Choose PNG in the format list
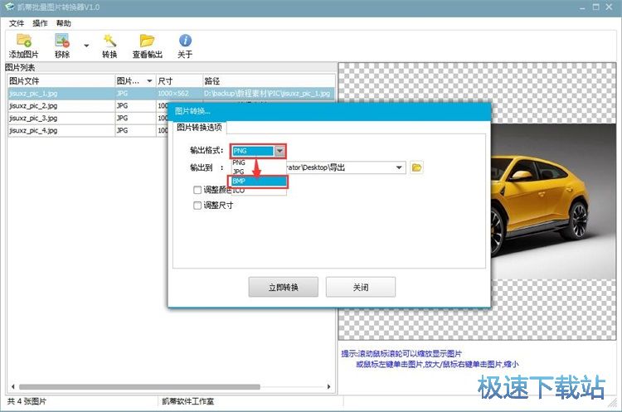Screen dimensions: 622x412 click(259, 162)
